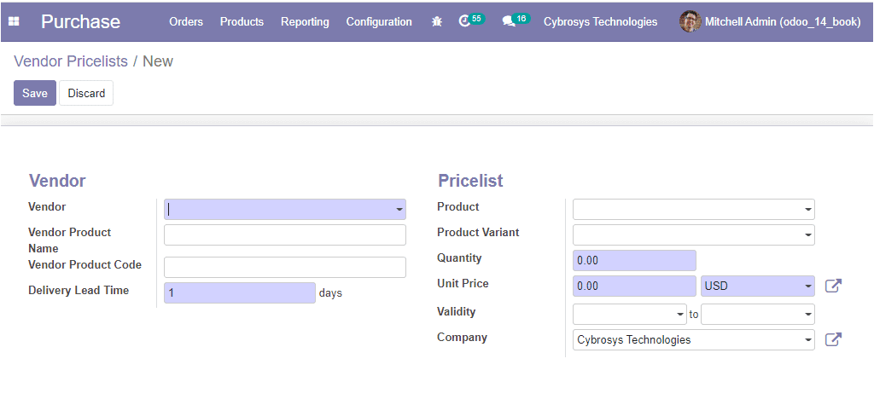The image size is (874, 405).
Task: Open the Reporting menu
Action: [x=305, y=21]
